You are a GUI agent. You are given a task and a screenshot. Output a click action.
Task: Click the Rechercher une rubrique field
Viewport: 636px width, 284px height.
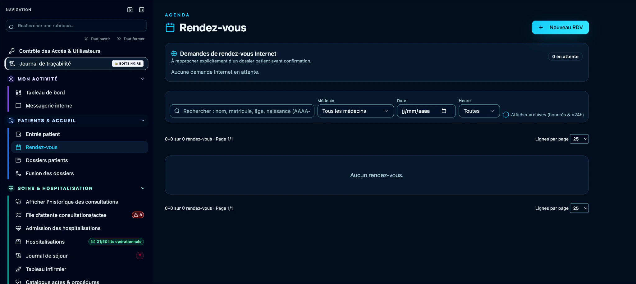pyautogui.click(x=76, y=26)
